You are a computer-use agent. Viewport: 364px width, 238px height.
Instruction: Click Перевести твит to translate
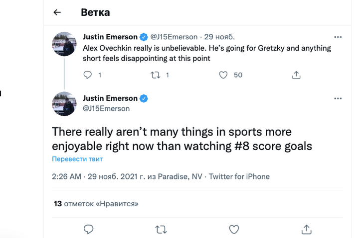(x=77, y=159)
